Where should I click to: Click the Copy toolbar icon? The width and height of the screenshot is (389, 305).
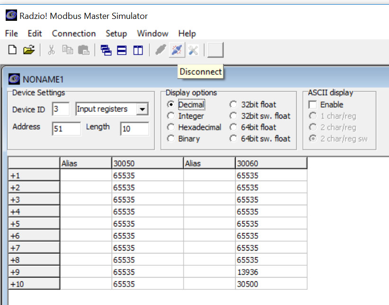pyautogui.click(x=68, y=50)
